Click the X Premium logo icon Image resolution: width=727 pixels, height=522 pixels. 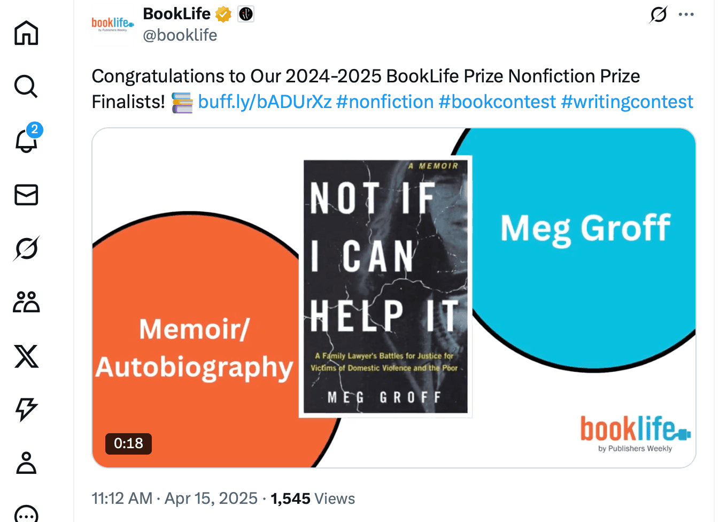(x=26, y=356)
